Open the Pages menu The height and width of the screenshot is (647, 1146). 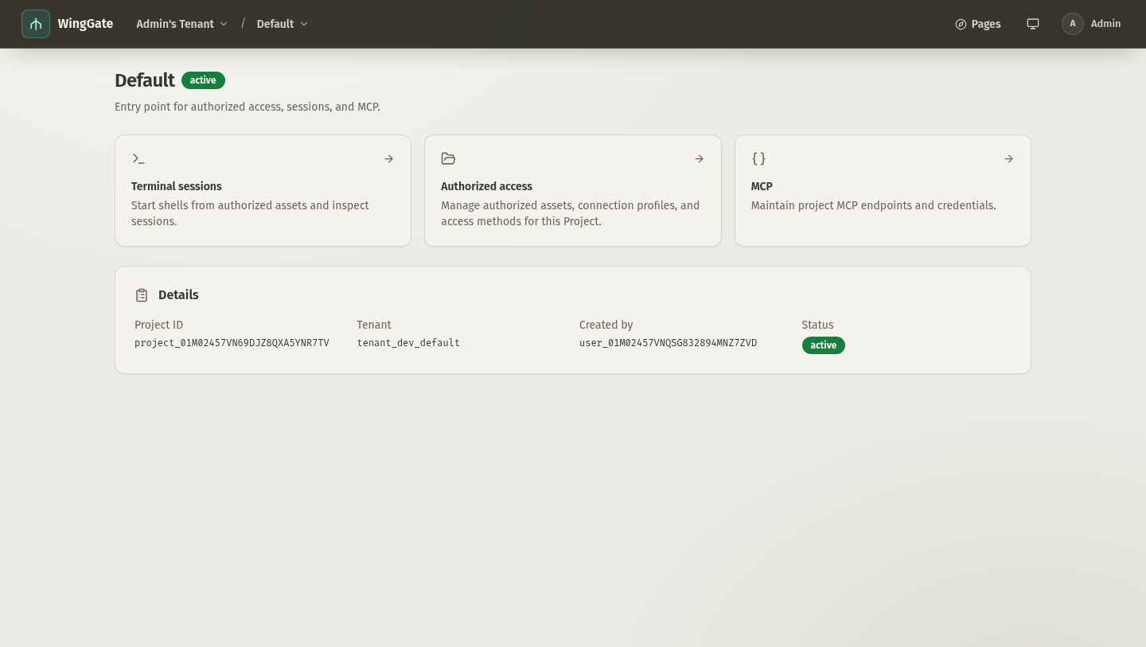click(x=978, y=24)
